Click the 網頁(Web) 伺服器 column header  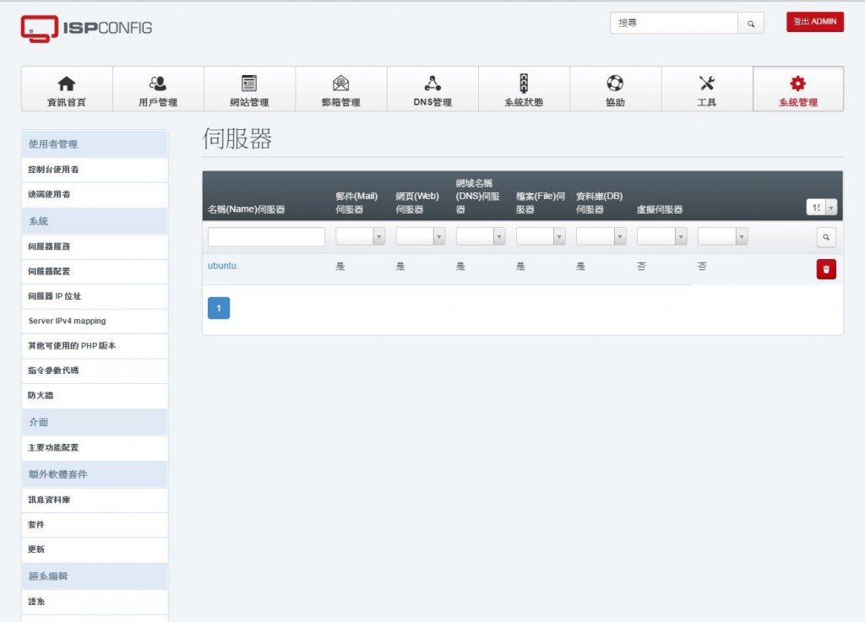point(417,203)
